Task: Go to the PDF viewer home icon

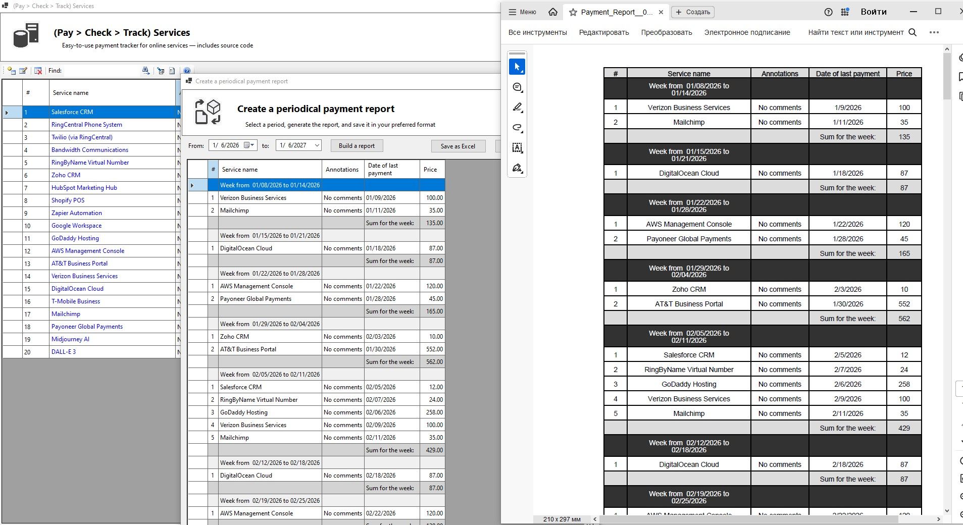Action: point(553,12)
